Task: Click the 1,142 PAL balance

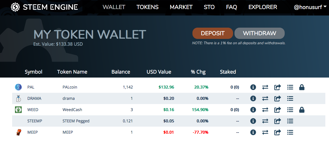Action: pyautogui.click(x=128, y=87)
